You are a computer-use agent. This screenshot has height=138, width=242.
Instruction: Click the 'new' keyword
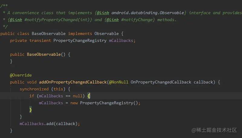74,103
